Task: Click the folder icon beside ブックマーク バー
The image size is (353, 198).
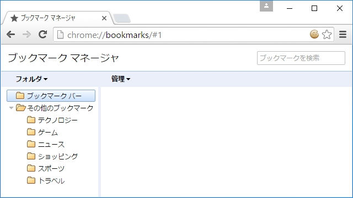Action: click(x=20, y=96)
